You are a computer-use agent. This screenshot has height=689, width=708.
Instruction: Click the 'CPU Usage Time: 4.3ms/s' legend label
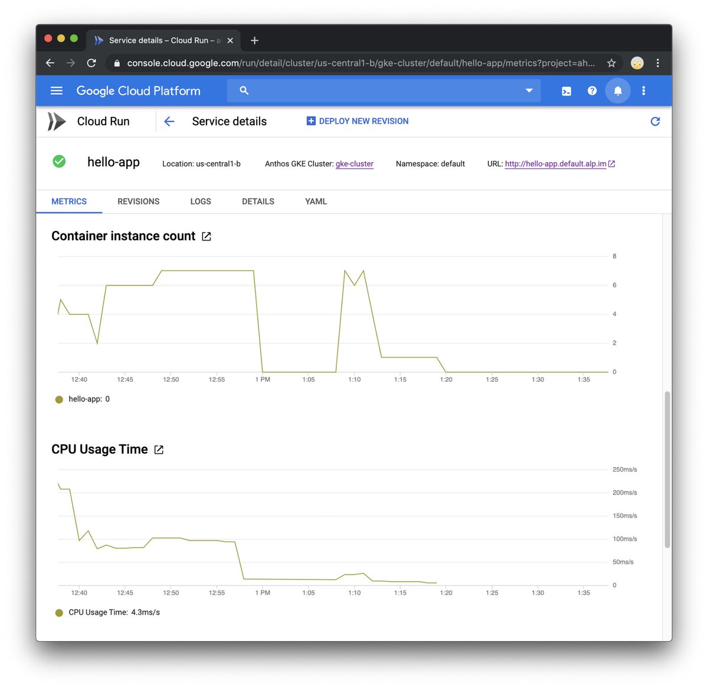click(x=114, y=612)
